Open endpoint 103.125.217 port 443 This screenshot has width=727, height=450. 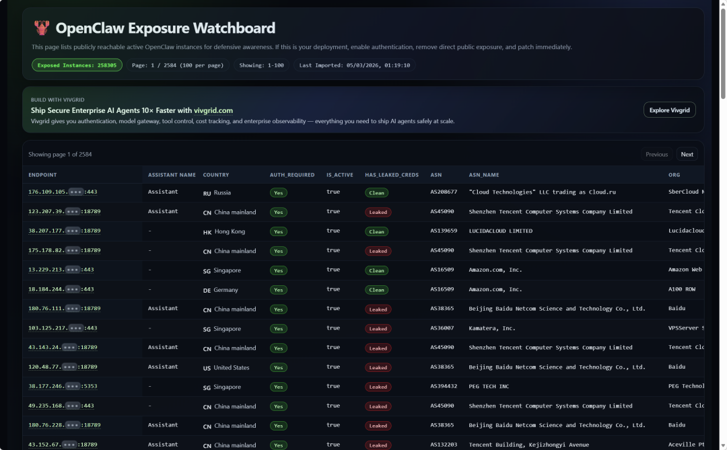pyautogui.click(x=63, y=328)
